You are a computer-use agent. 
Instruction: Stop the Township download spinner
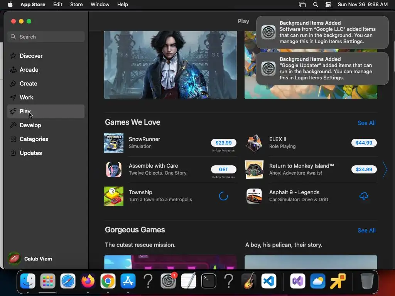pos(223,196)
